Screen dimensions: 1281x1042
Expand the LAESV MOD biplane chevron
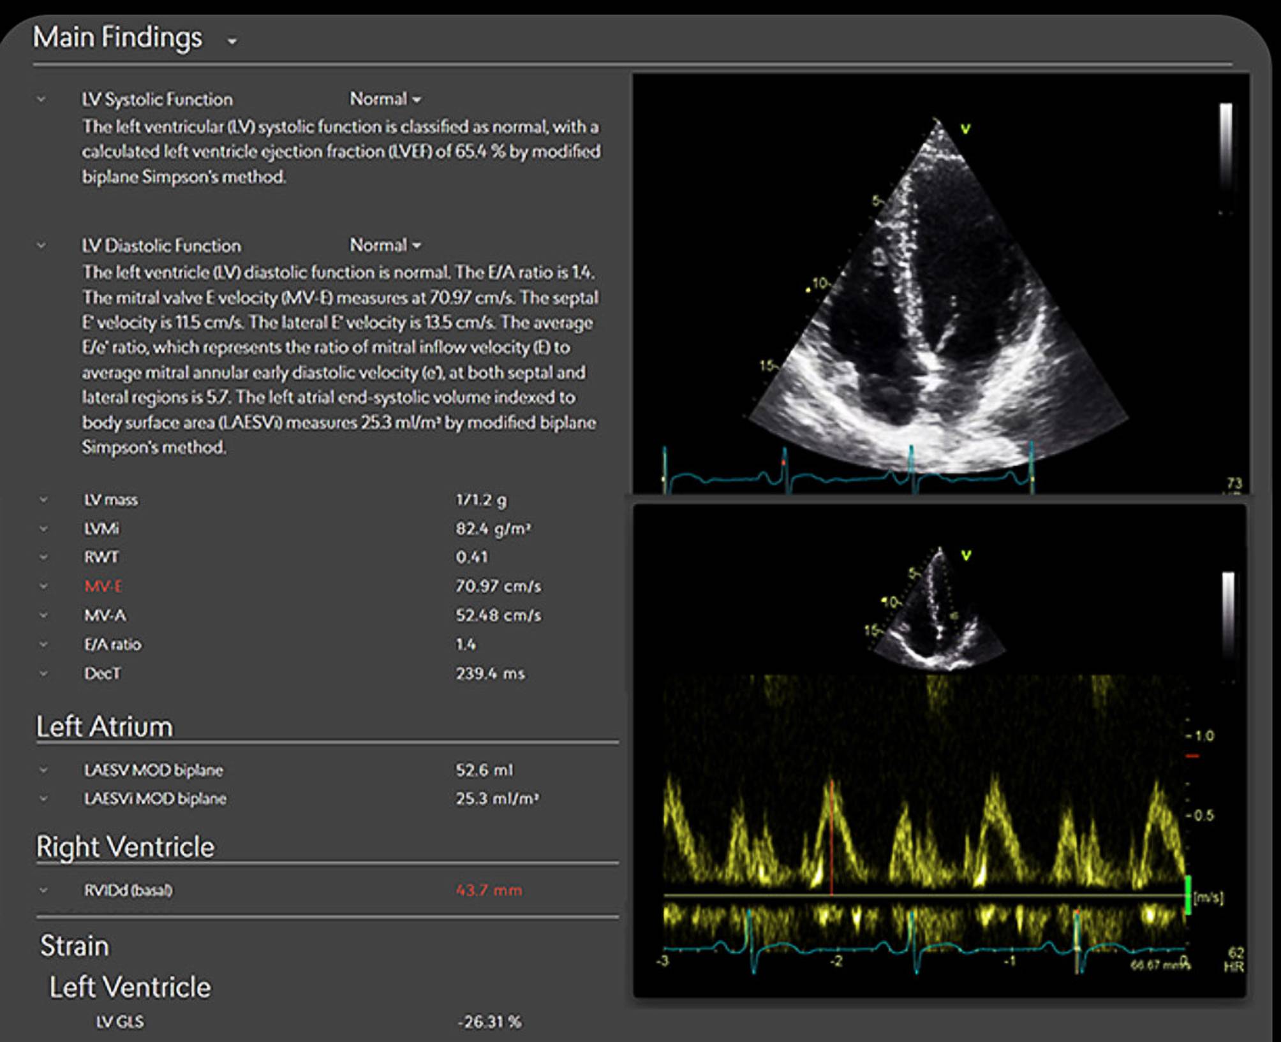coord(43,770)
